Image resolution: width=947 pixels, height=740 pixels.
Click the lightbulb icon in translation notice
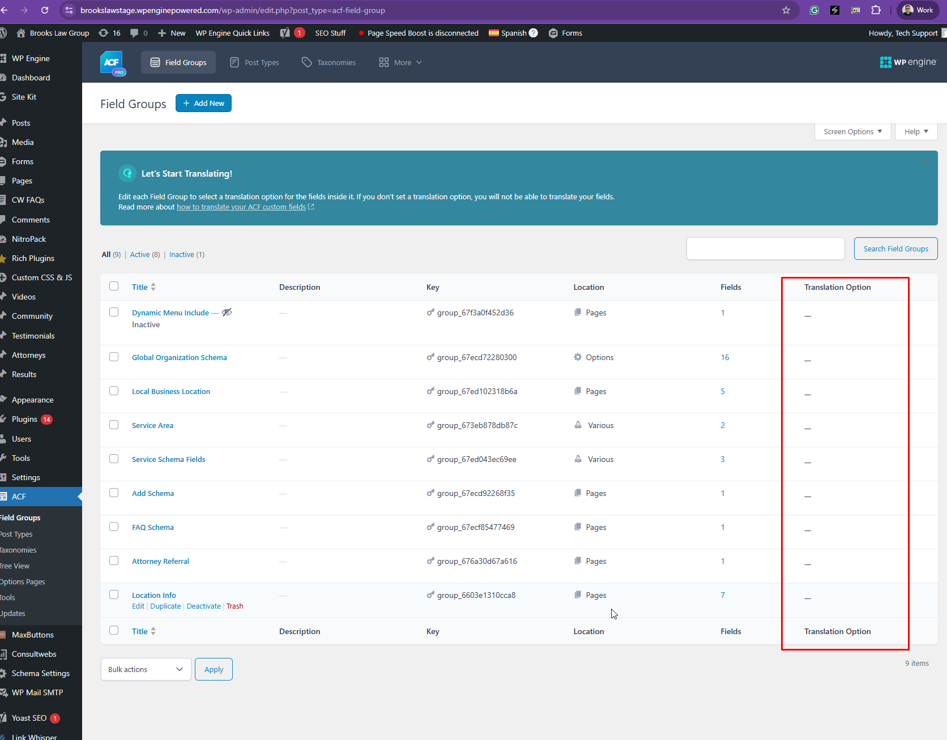(127, 173)
